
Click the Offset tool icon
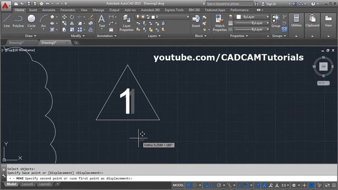91,30
